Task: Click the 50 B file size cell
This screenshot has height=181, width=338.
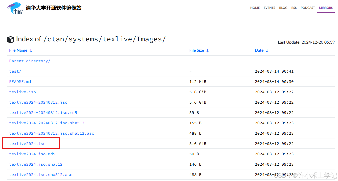Action: 194,154
